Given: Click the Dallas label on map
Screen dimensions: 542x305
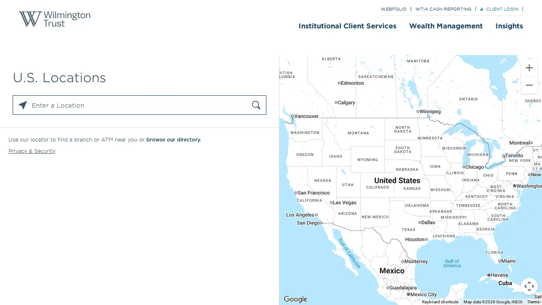Looking at the screenshot, I should coord(428,222).
